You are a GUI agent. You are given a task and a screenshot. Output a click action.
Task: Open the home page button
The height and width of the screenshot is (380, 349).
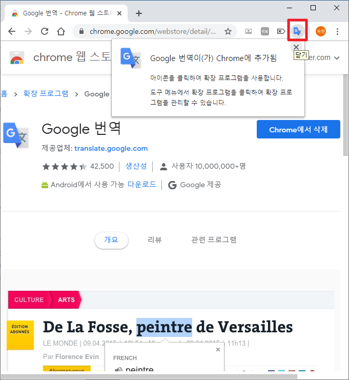(x=61, y=31)
